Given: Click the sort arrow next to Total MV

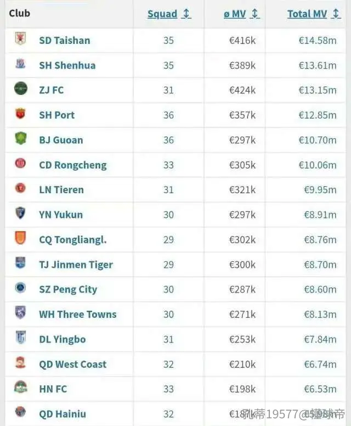Looking at the screenshot, I should [336, 14].
